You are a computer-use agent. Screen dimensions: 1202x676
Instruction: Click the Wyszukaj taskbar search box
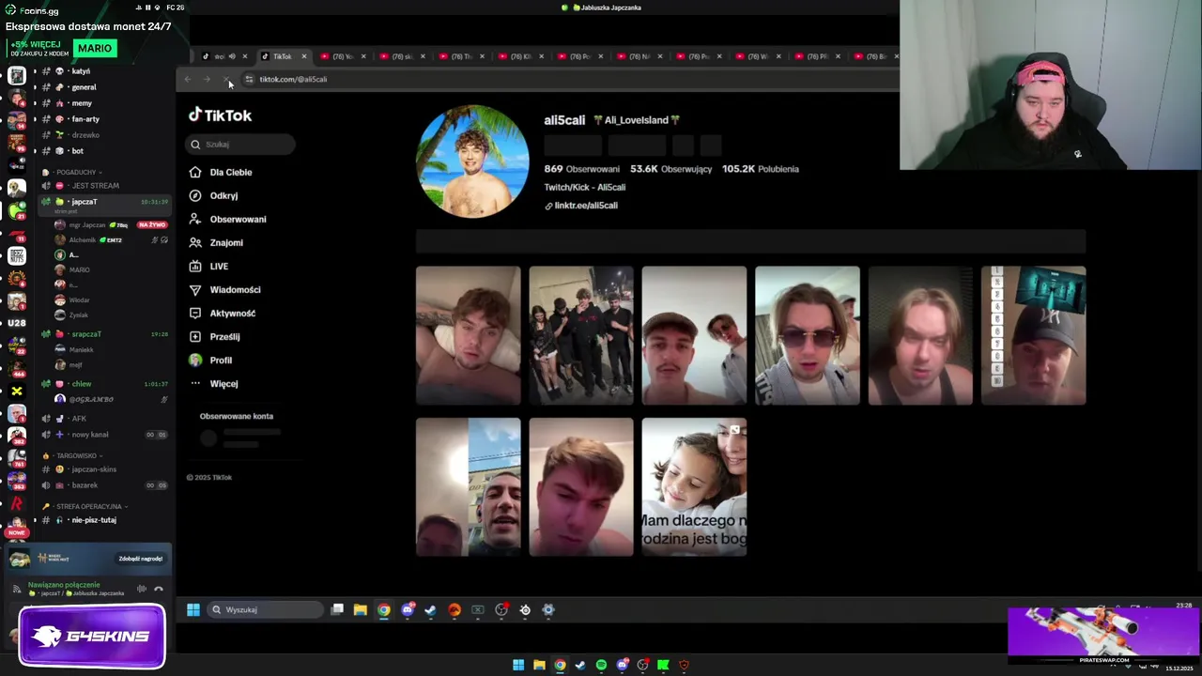point(266,610)
